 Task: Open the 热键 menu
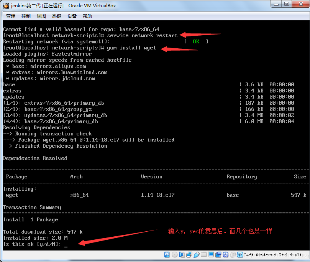coord(57,16)
